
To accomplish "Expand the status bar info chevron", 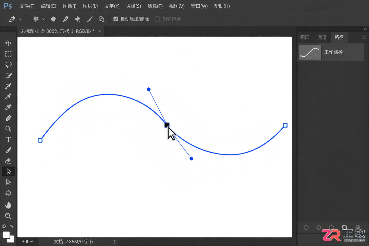I will coord(115,242).
